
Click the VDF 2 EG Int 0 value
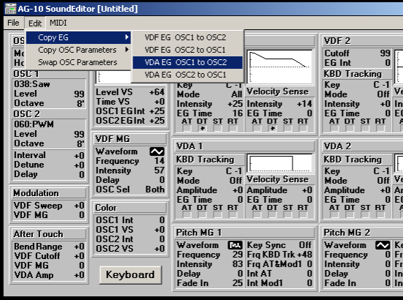coord(388,63)
